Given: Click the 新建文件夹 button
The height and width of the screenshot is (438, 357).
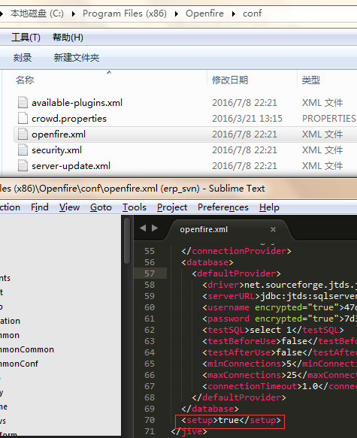Looking at the screenshot, I should coord(77,58).
